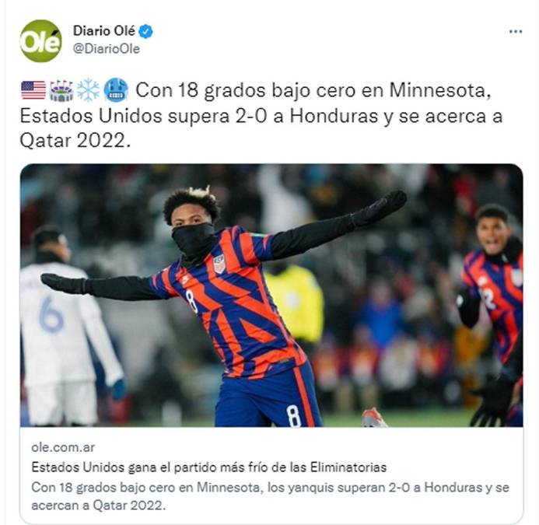Click the card description about los yanquis
The image size is (539, 525).
pyautogui.click(x=270, y=496)
